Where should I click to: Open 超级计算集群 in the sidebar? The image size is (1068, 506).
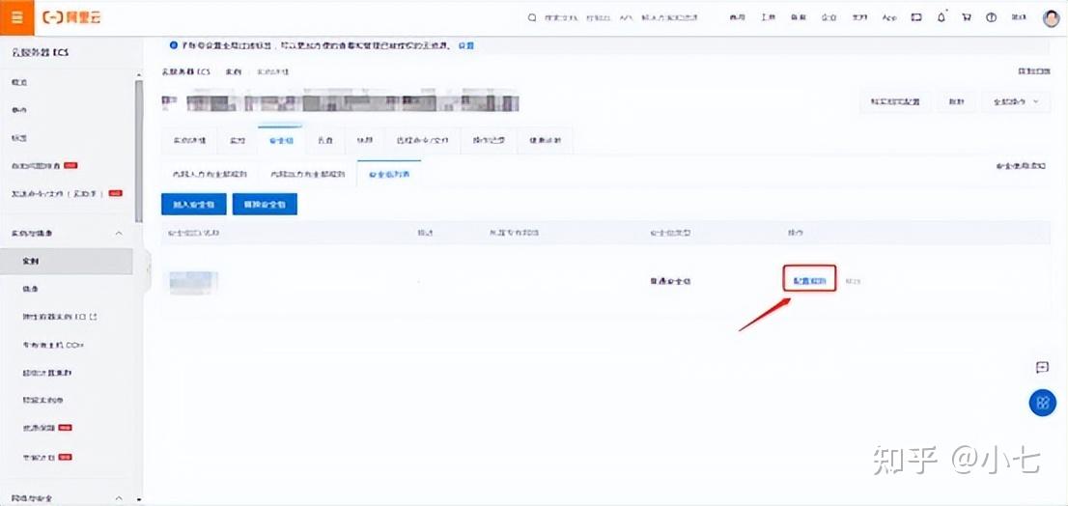47,373
